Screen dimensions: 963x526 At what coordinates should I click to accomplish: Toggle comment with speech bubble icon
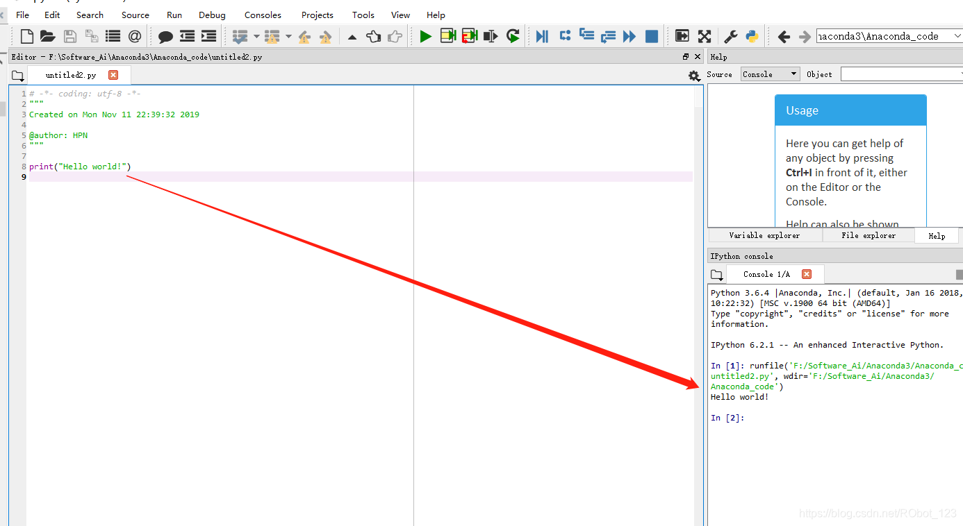165,36
